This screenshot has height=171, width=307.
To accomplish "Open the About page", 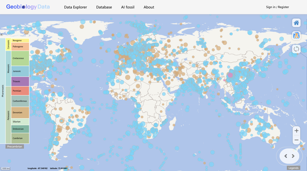I will (x=149, y=7).
